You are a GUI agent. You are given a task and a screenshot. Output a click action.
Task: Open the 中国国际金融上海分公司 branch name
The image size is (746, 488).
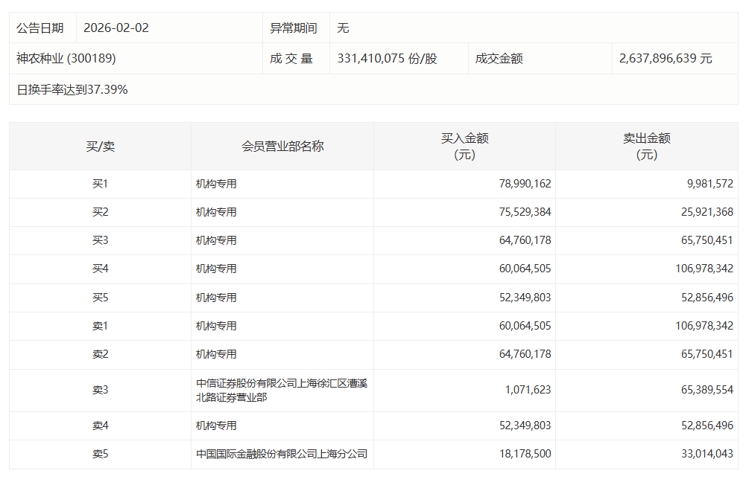(x=282, y=454)
